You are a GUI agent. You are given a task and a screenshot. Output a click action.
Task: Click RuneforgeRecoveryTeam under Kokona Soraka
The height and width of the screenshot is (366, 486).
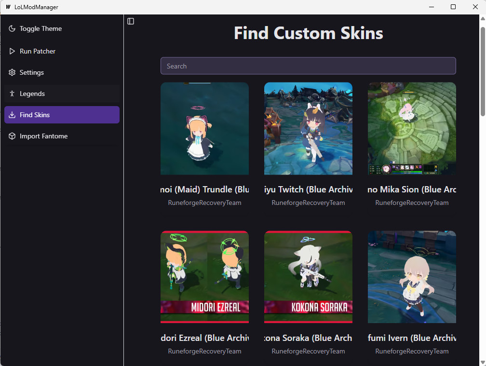tap(308, 351)
